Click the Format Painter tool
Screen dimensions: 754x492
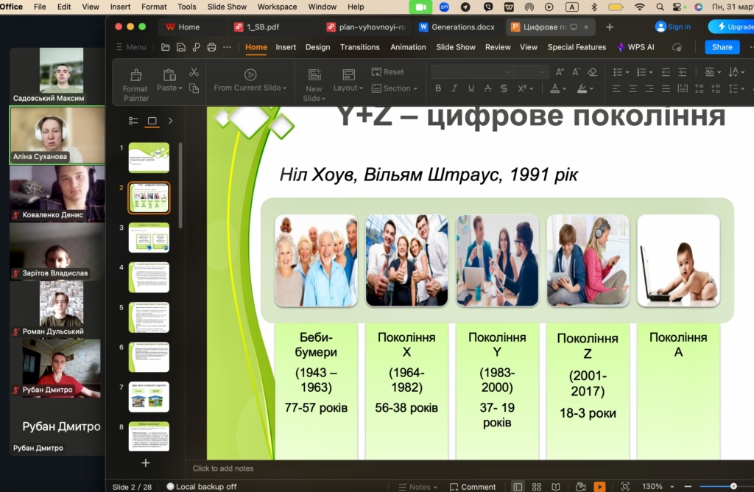[x=135, y=83]
